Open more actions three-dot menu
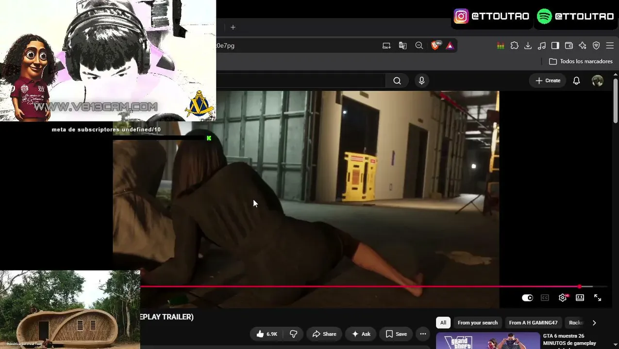 [423, 334]
